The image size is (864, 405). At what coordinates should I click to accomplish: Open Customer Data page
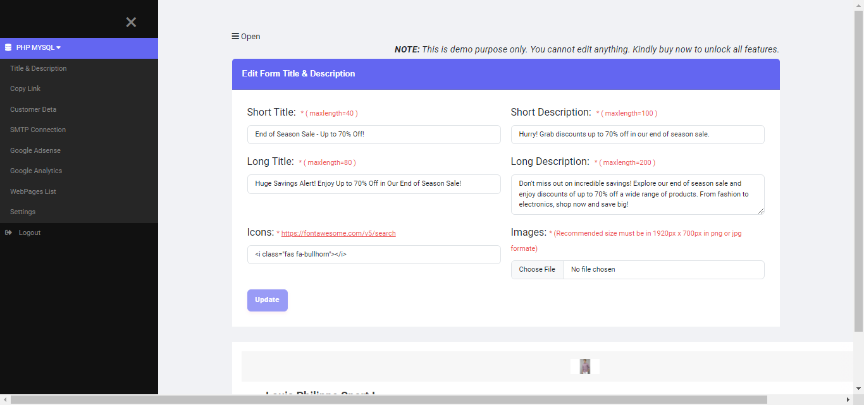pos(33,109)
